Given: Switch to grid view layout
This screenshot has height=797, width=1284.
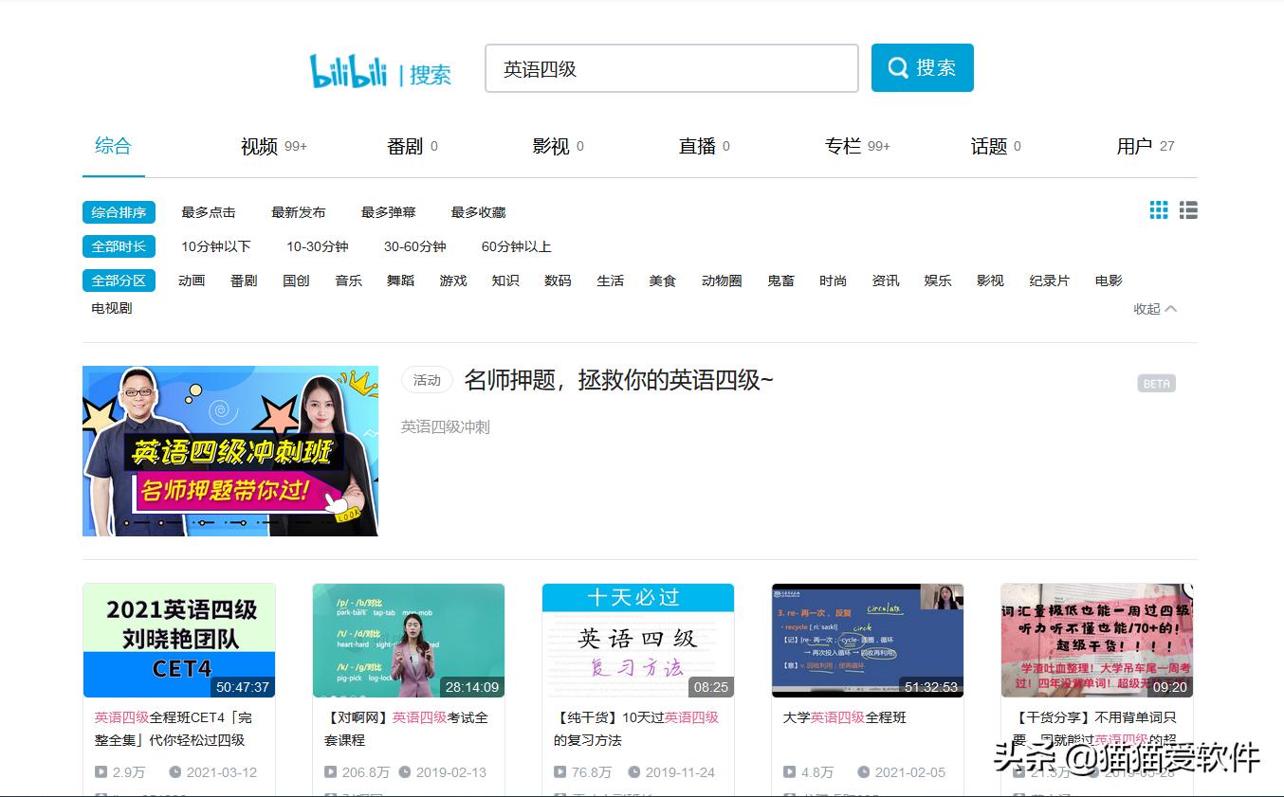Looking at the screenshot, I should coord(1158,210).
